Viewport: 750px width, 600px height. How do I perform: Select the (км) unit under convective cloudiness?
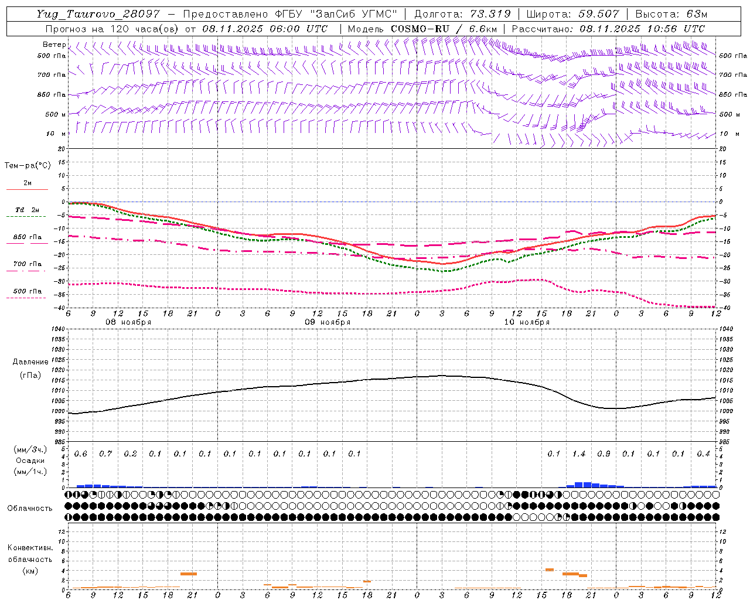pos(30,571)
